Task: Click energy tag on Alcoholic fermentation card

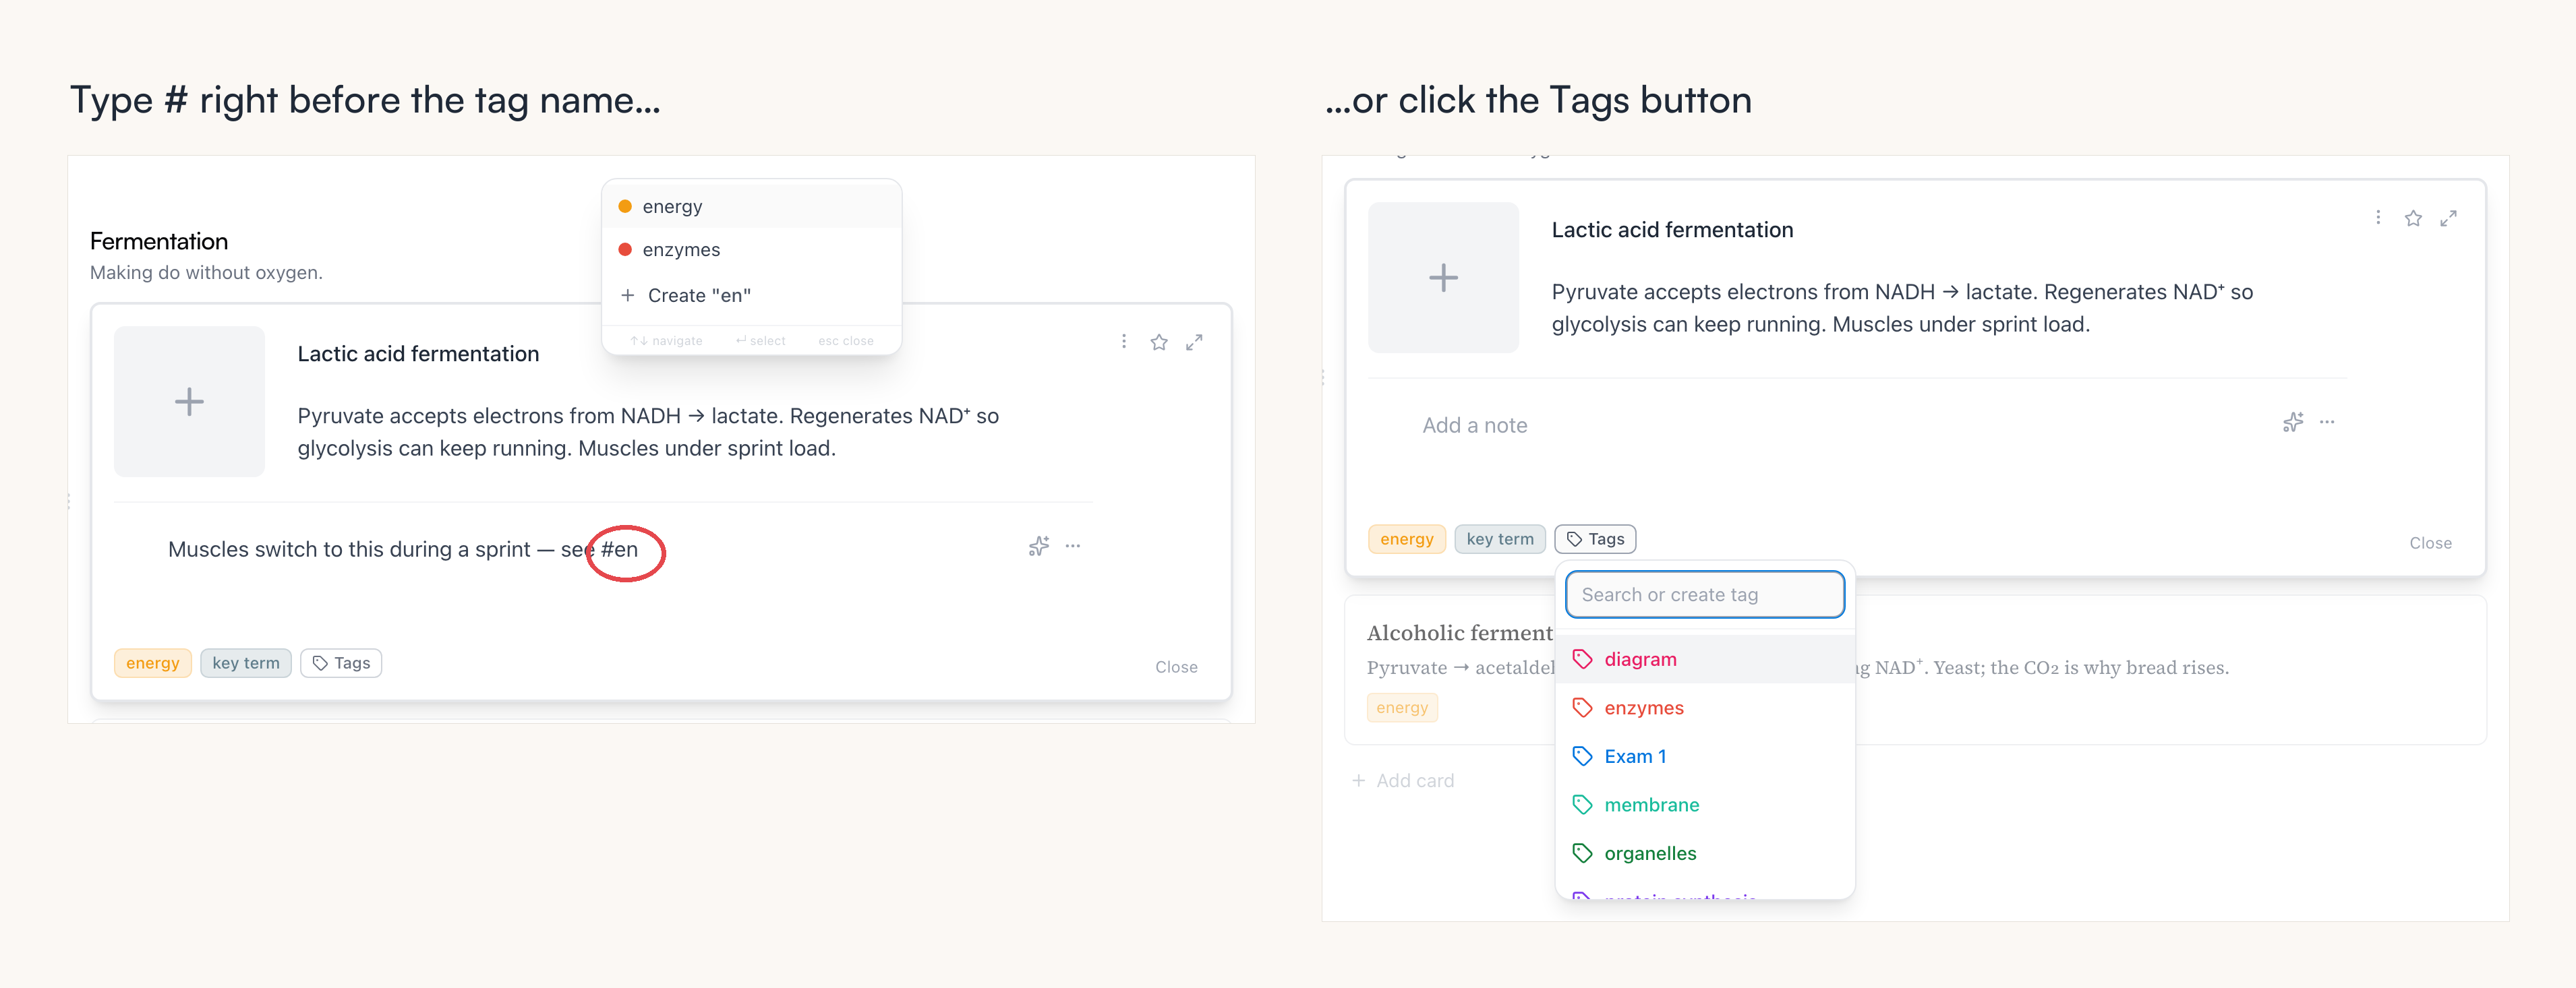Action: pos(1402,708)
